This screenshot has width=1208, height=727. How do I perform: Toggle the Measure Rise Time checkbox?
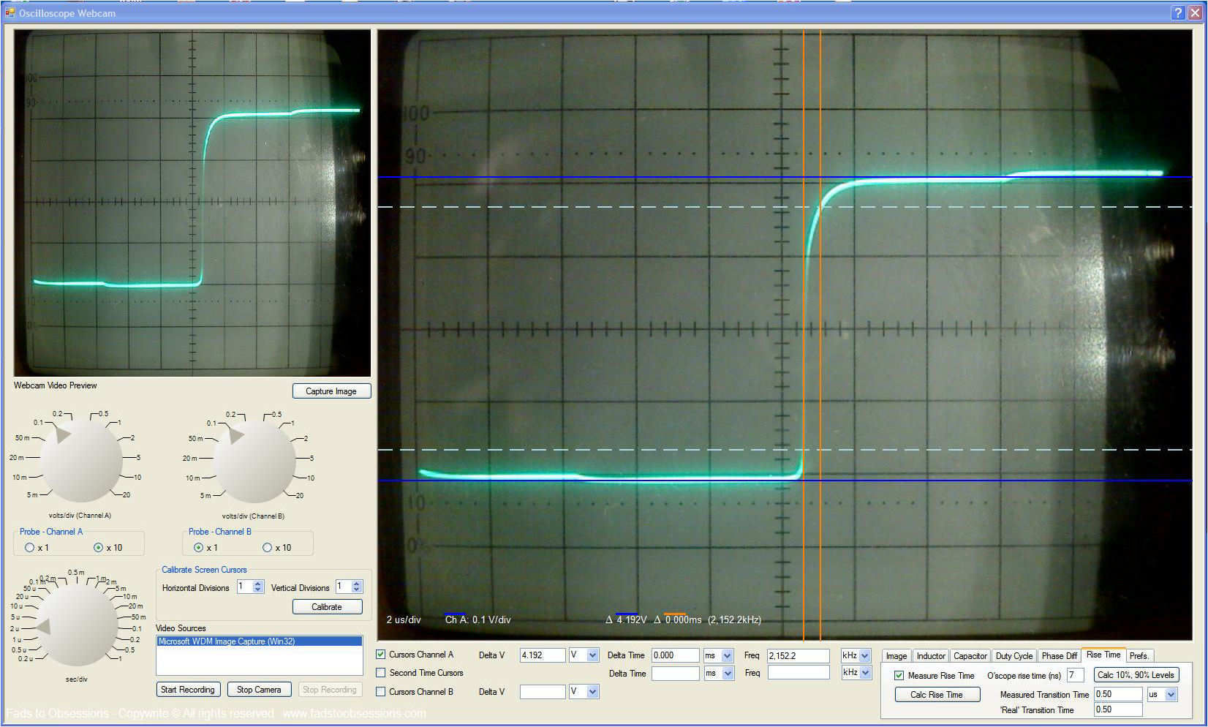(899, 676)
